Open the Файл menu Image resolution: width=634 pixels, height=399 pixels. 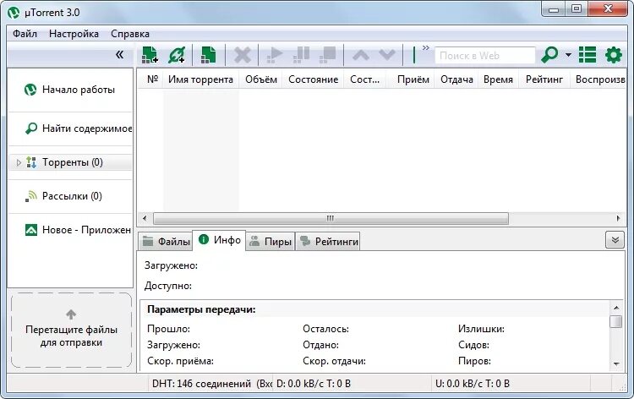(25, 34)
